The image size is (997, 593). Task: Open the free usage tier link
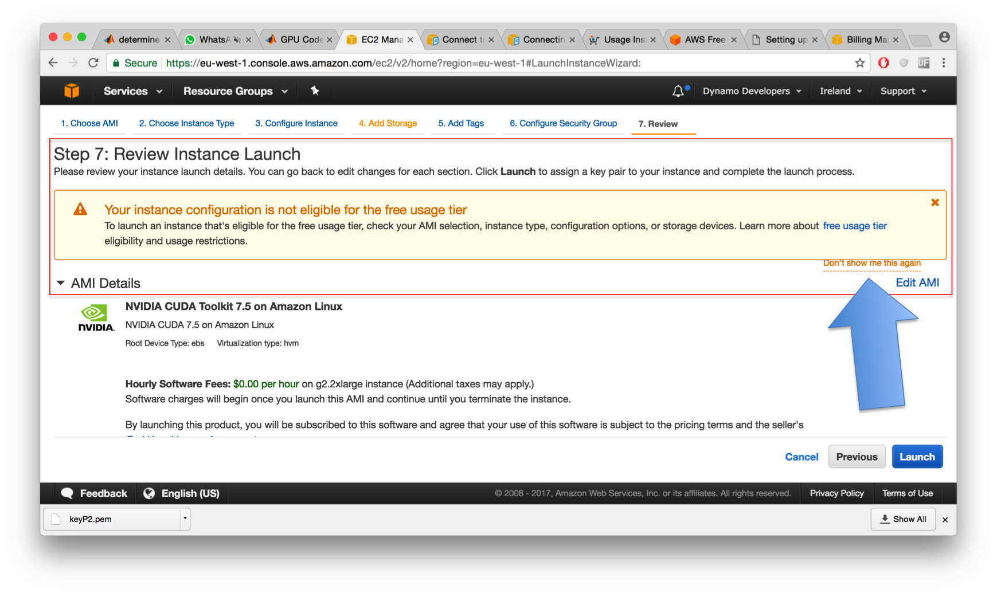click(854, 226)
